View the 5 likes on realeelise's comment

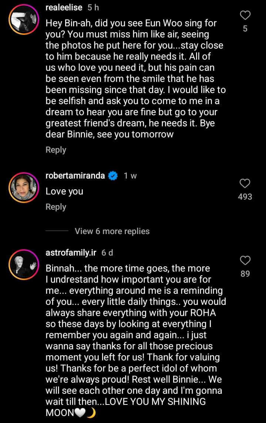245,29
